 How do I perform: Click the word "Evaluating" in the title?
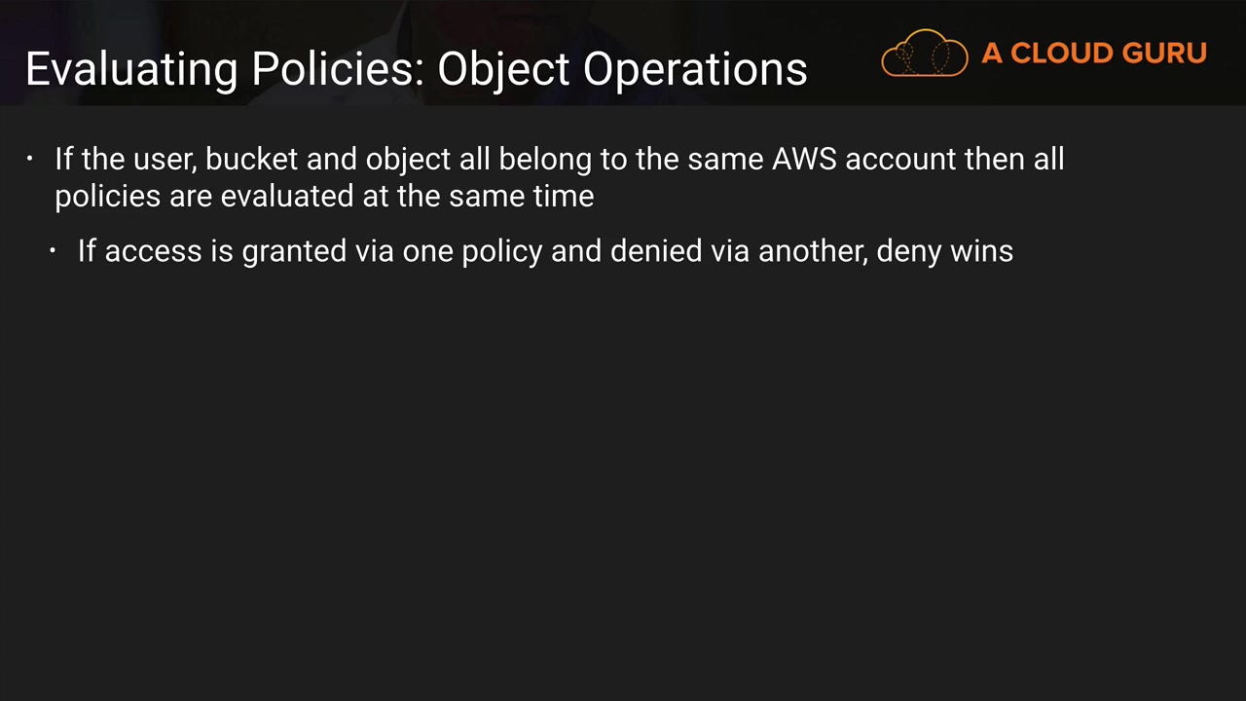click(x=129, y=69)
